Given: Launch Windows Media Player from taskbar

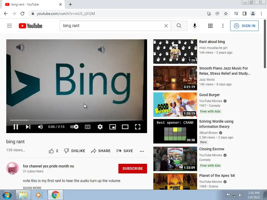Looking at the screenshot, I should click(x=39, y=195).
